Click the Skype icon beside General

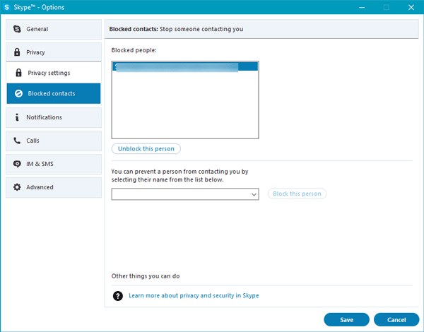point(17,29)
